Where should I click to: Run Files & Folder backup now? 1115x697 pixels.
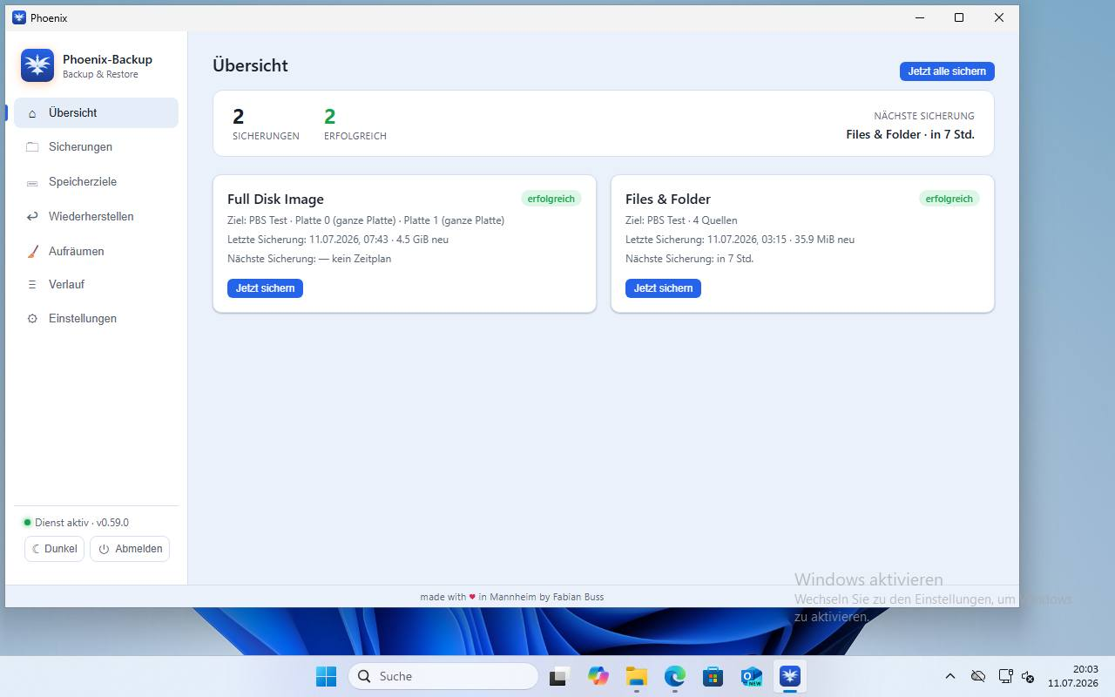coord(663,288)
